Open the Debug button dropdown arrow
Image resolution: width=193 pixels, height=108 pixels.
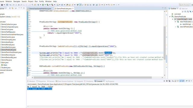click(x=40, y=5)
